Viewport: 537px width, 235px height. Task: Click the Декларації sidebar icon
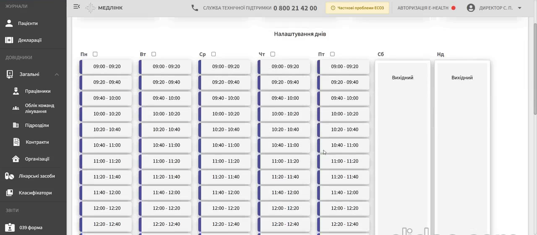pos(9,40)
